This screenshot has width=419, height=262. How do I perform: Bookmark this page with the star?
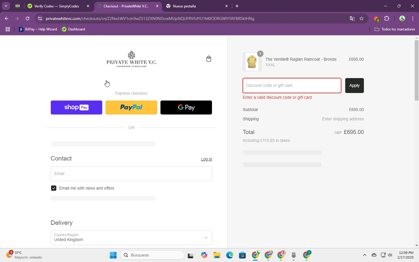click(x=362, y=19)
